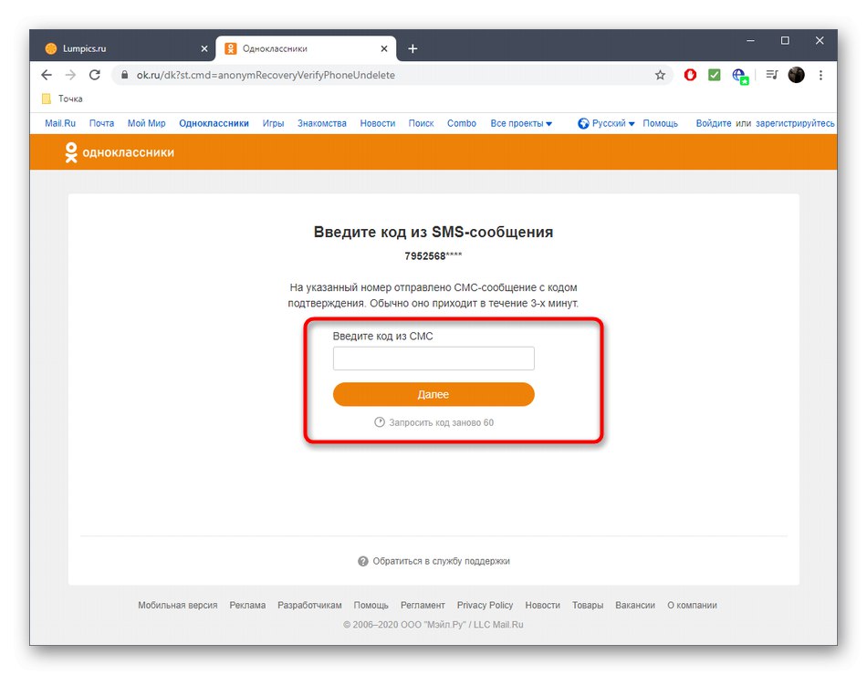Open Вакансии footer link
Screen dimensions: 867x675
tap(635, 606)
